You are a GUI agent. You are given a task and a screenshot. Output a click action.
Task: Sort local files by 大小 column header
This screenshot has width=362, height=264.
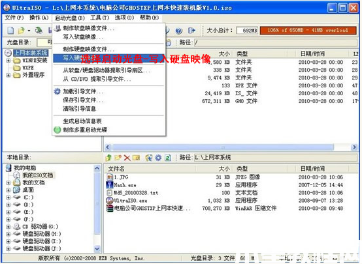(214, 169)
